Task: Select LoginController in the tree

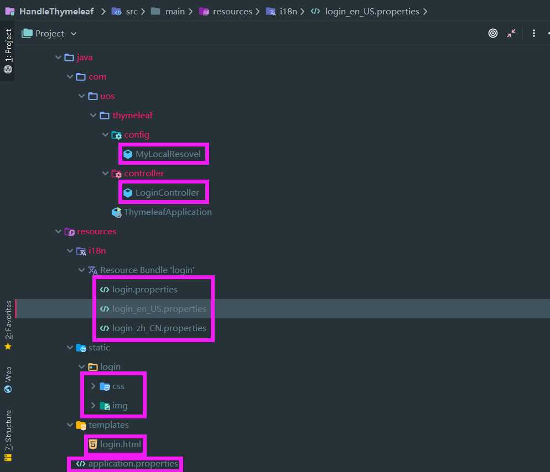Action: [167, 193]
